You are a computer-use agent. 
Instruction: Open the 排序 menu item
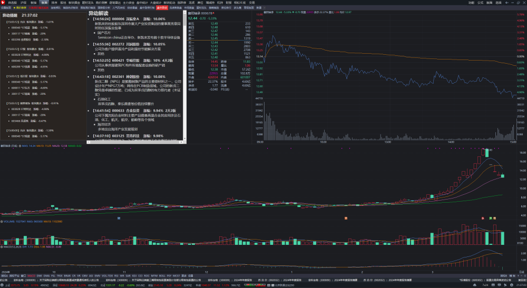[x=54, y=3]
